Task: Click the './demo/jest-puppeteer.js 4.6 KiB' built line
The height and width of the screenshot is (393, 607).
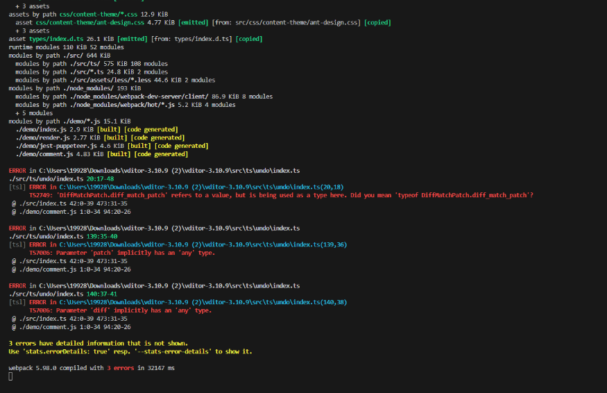Action: [x=112, y=146]
